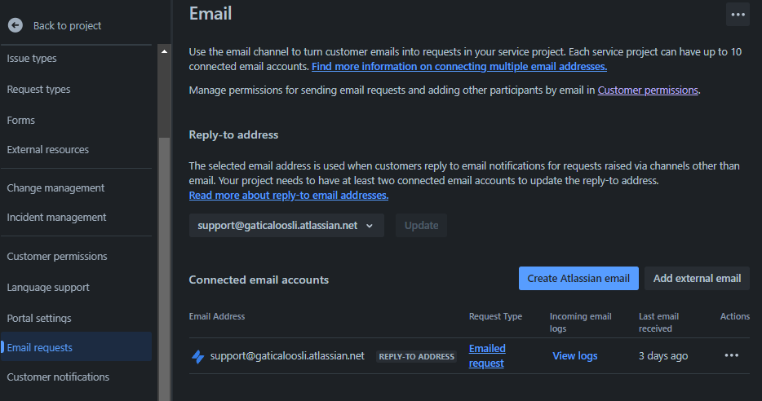Click the Add external email button
Image resolution: width=762 pixels, height=401 pixels.
pos(697,278)
